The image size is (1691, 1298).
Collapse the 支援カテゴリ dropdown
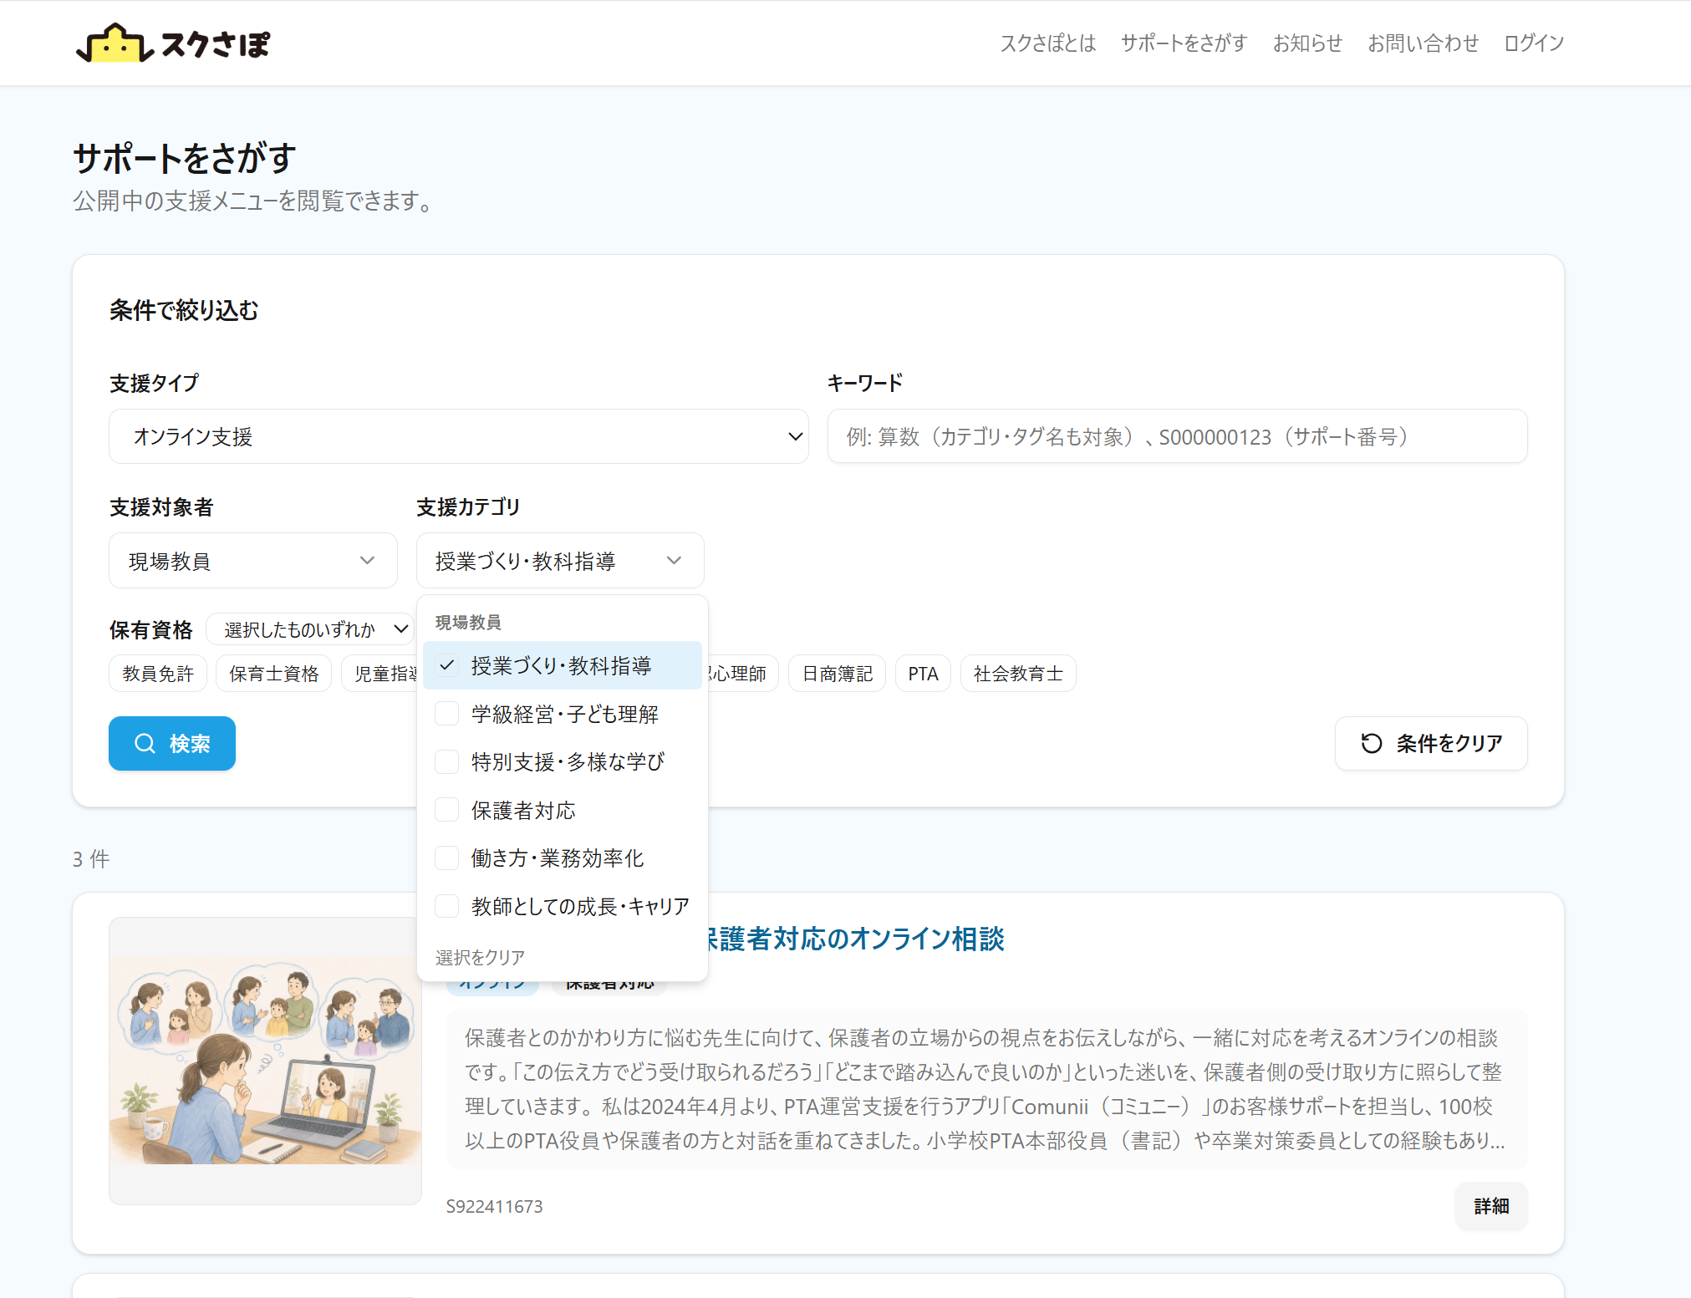(x=560, y=561)
